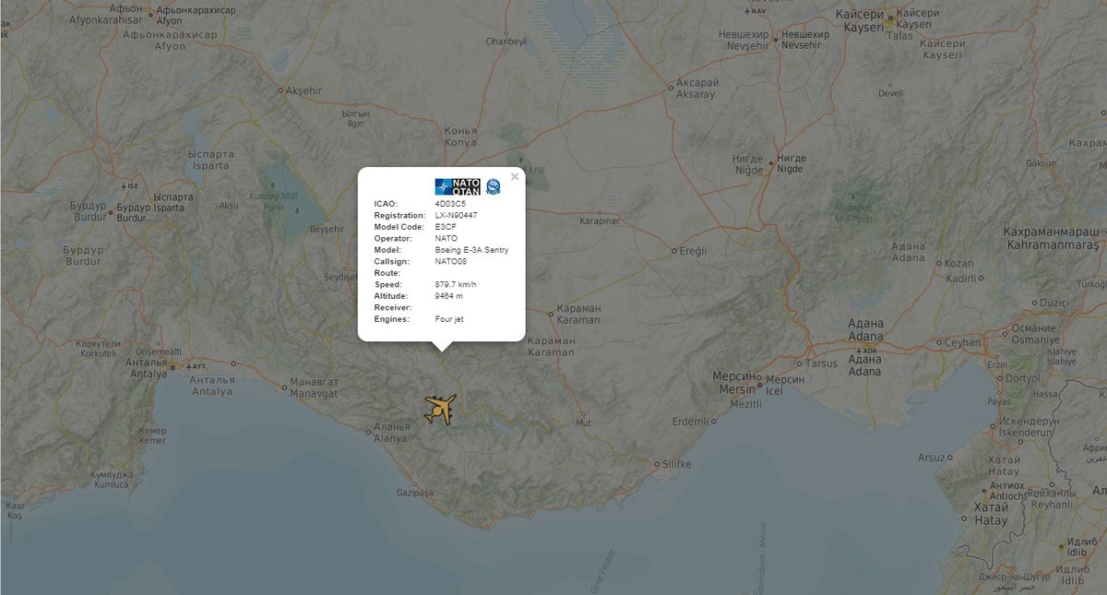Click the Kayseri town dot marker
1107x595 pixels.
pyautogui.click(x=890, y=18)
